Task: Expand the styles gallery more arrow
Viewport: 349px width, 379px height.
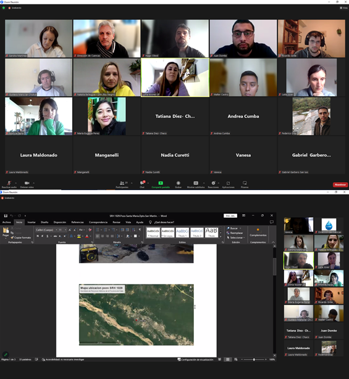Action: (x=221, y=236)
